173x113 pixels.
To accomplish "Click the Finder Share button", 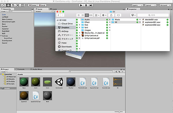I will pos(111,15).
